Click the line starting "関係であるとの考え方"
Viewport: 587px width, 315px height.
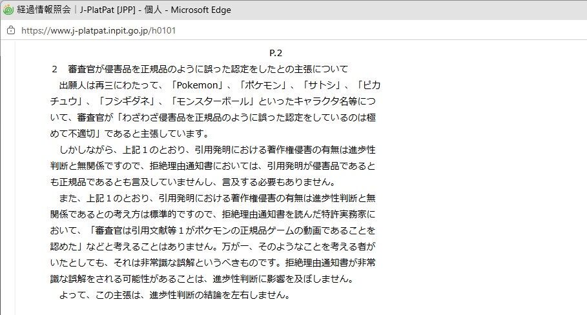[212, 214]
